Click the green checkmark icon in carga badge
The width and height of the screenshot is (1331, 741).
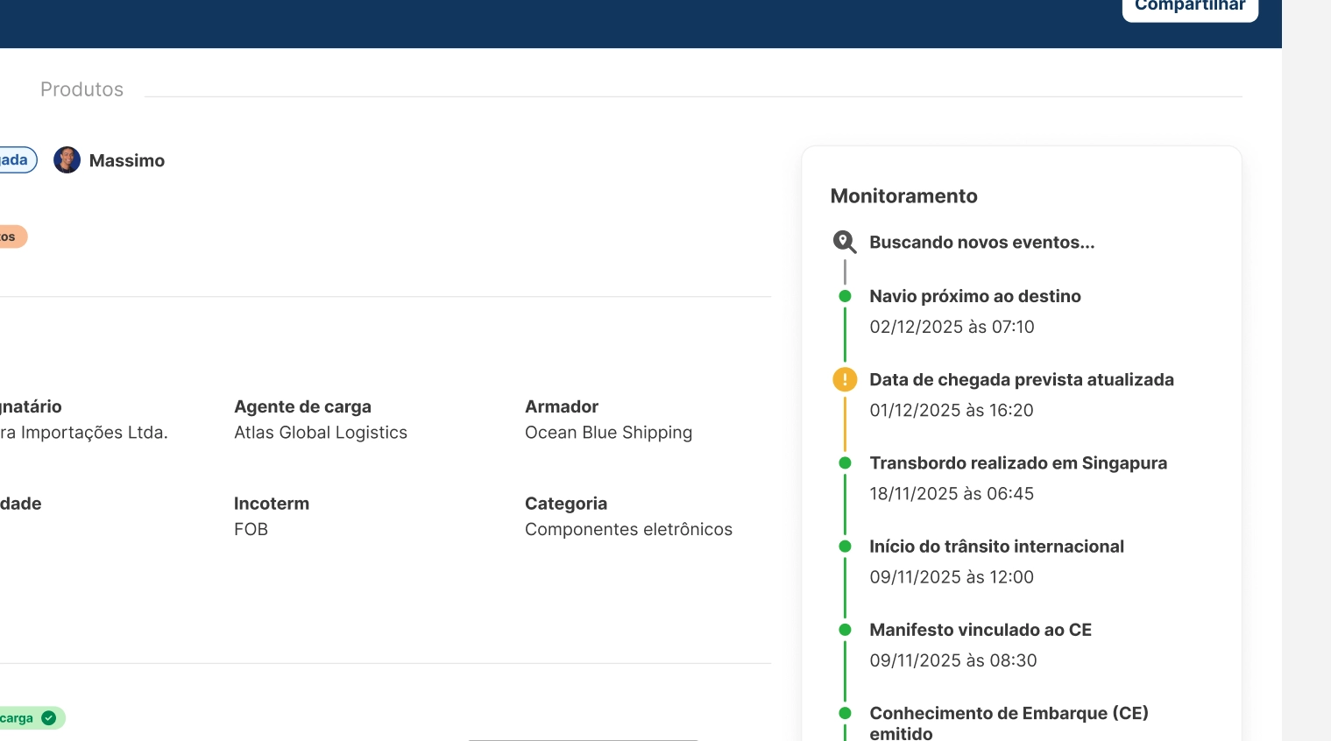[49, 718]
